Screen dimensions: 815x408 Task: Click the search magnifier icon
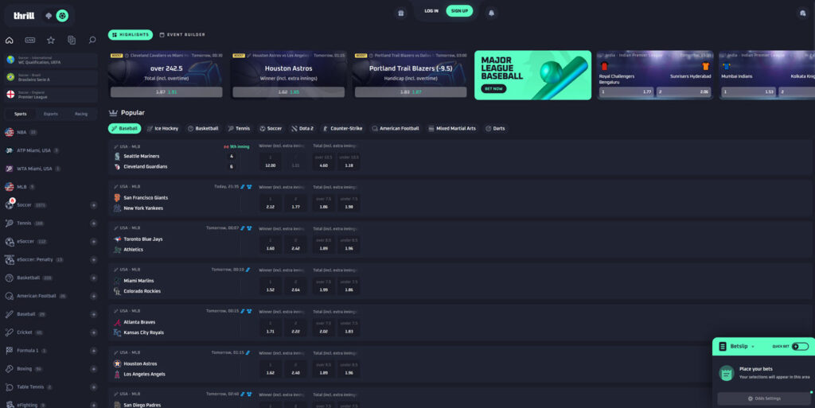(x=92, y=40)
